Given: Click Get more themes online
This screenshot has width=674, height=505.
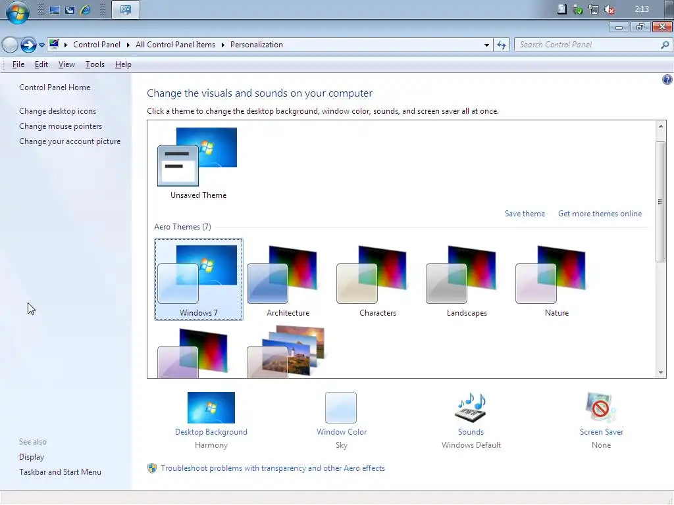Looking at the screenshot, I should (x=600, y=214).
